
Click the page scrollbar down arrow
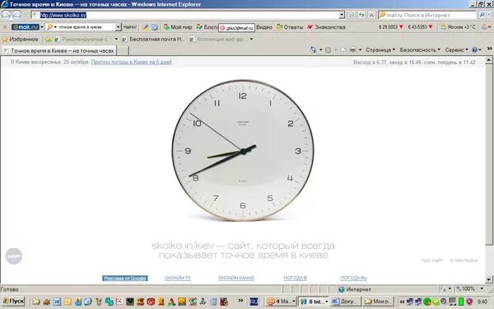[x=488, y=279]
